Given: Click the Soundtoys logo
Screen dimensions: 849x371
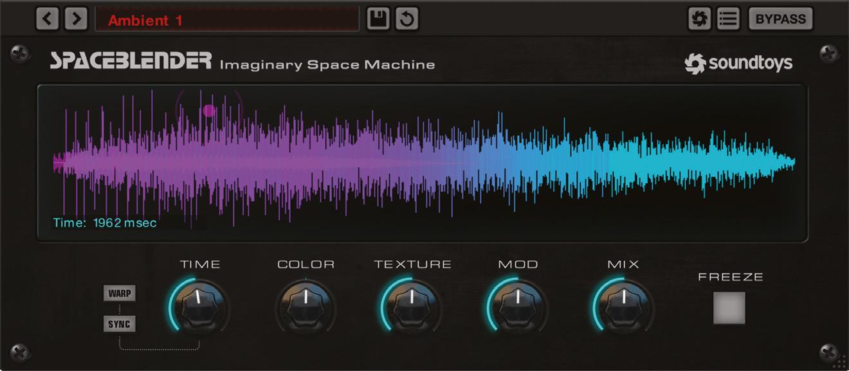Looking at the screenshot, I should pos(738,63).
